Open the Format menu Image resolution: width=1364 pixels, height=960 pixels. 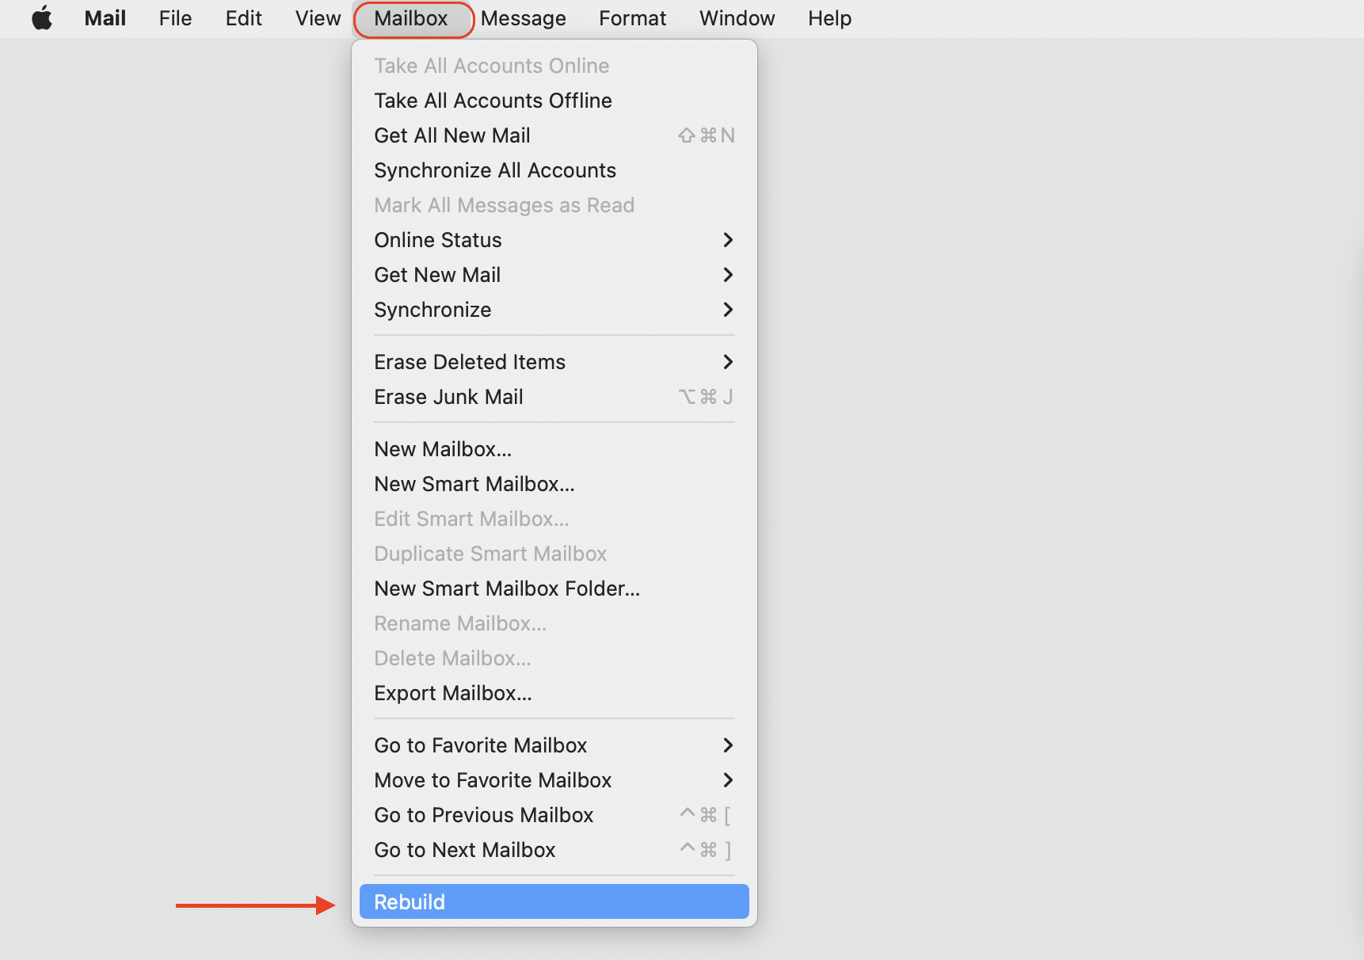point(632,18)
